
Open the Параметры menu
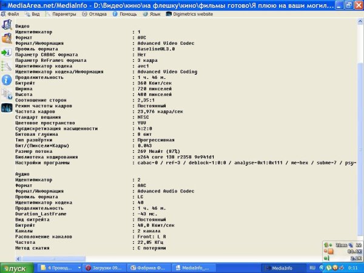(x=61, y=14)
